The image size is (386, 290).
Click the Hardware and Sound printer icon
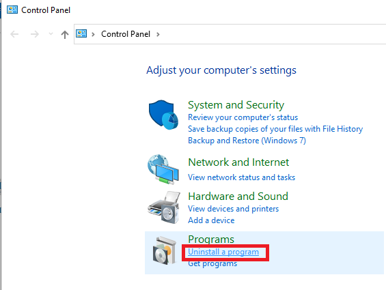pos(164,207)
